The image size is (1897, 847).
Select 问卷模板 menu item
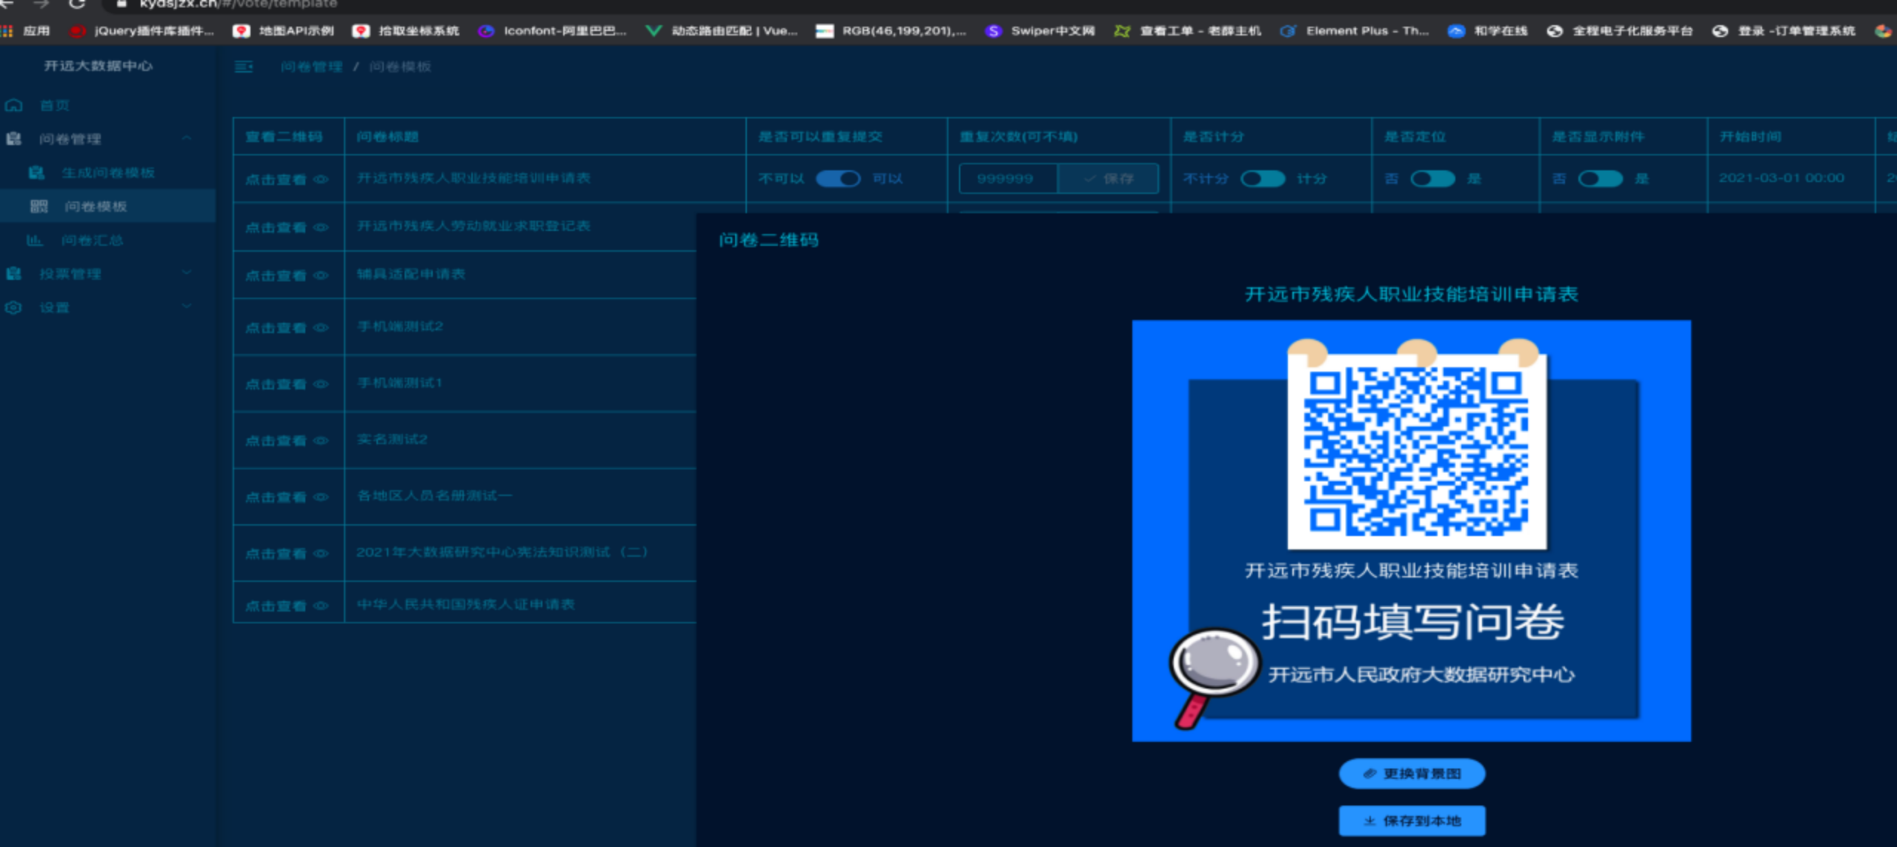pyautogui.click(x=96, y=206)
